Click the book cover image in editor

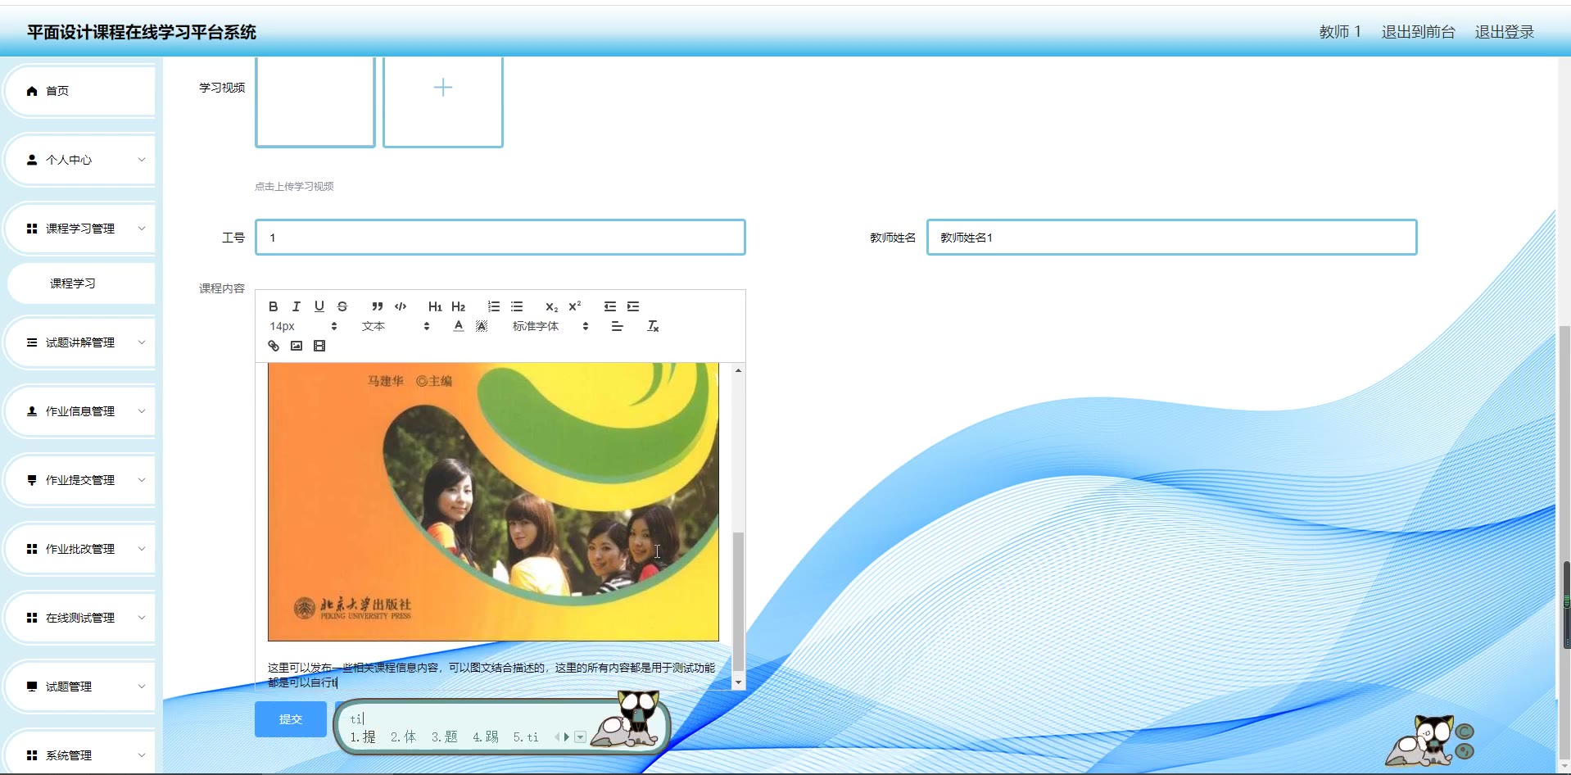coord(493,502)
